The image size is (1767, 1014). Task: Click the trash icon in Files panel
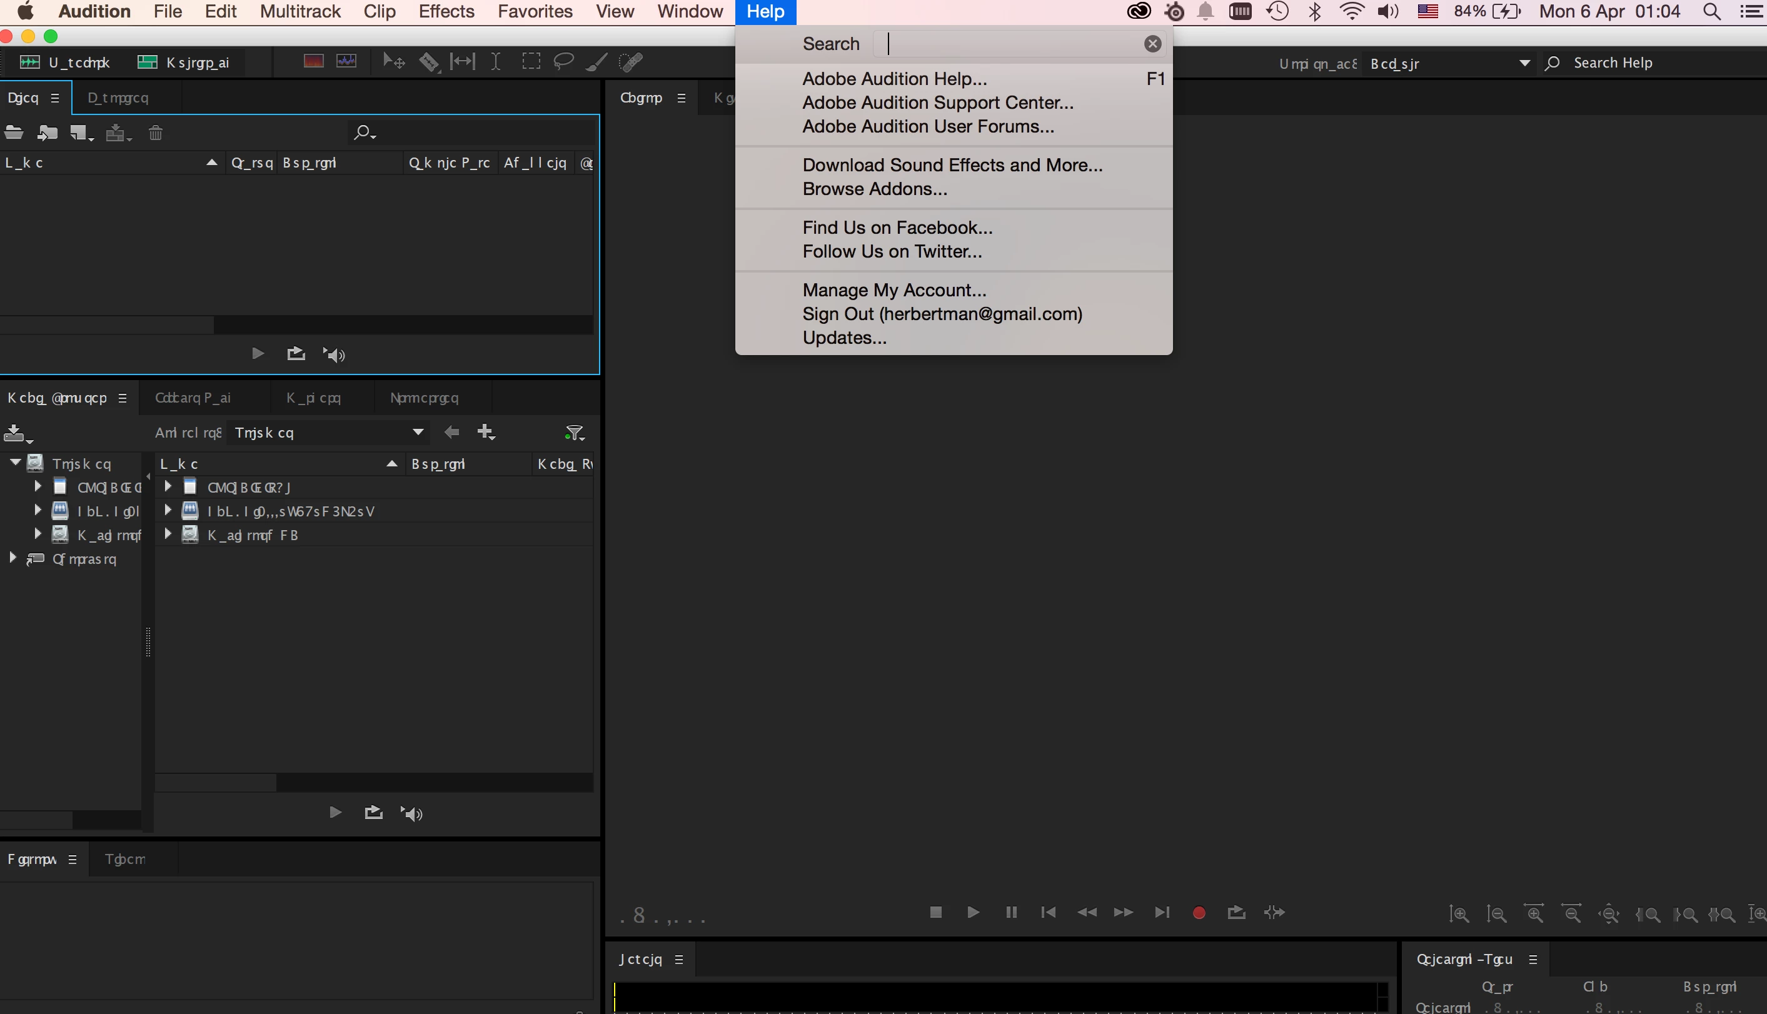(155, 133)
